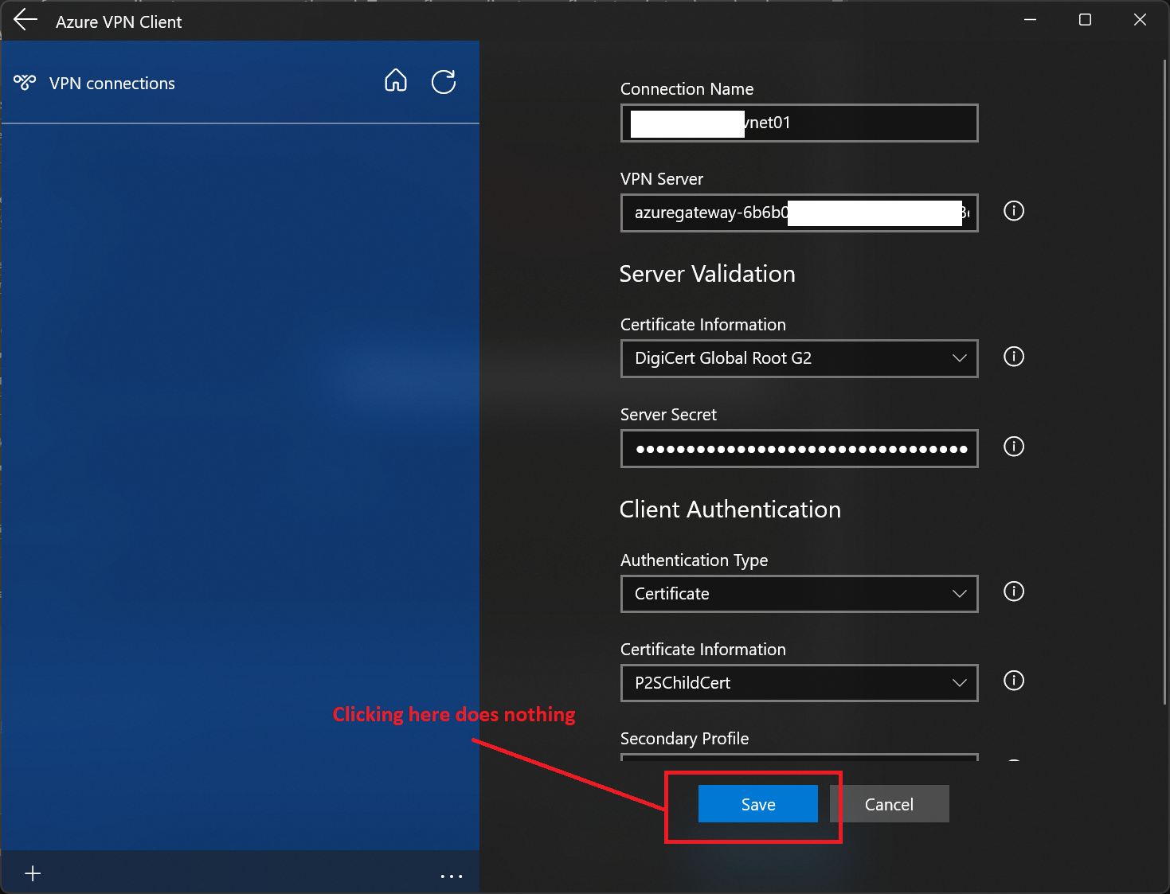This screenshot has width=1170, height=894.
Task: Show info for the Server Secret field
Action: click(1014, 447)
